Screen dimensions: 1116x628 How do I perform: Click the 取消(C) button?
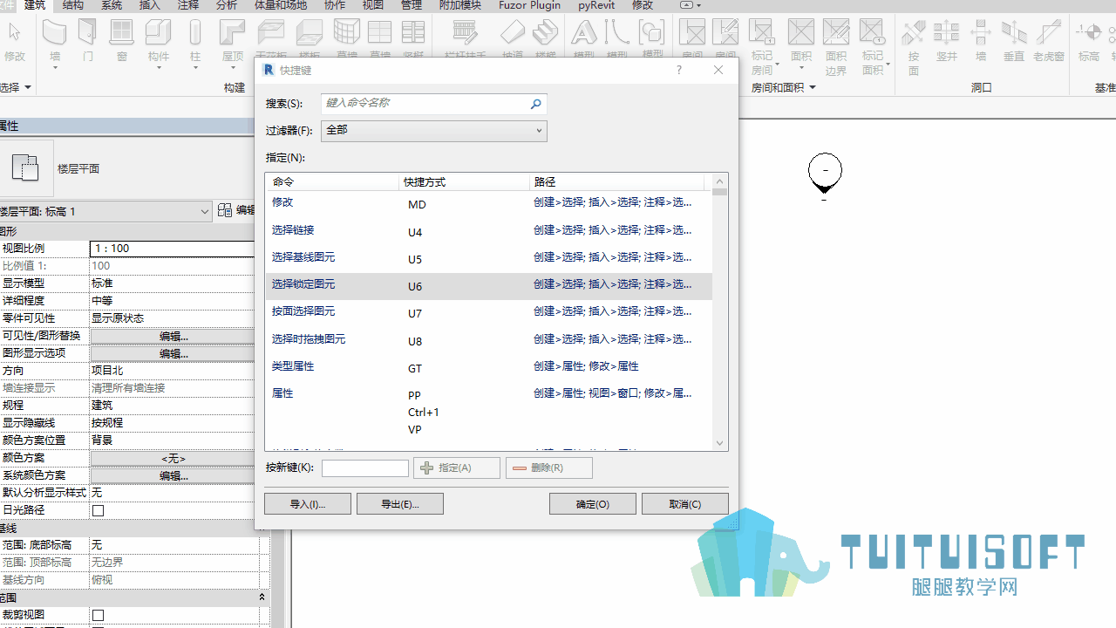pyautogui.click(x=684, y=504)
